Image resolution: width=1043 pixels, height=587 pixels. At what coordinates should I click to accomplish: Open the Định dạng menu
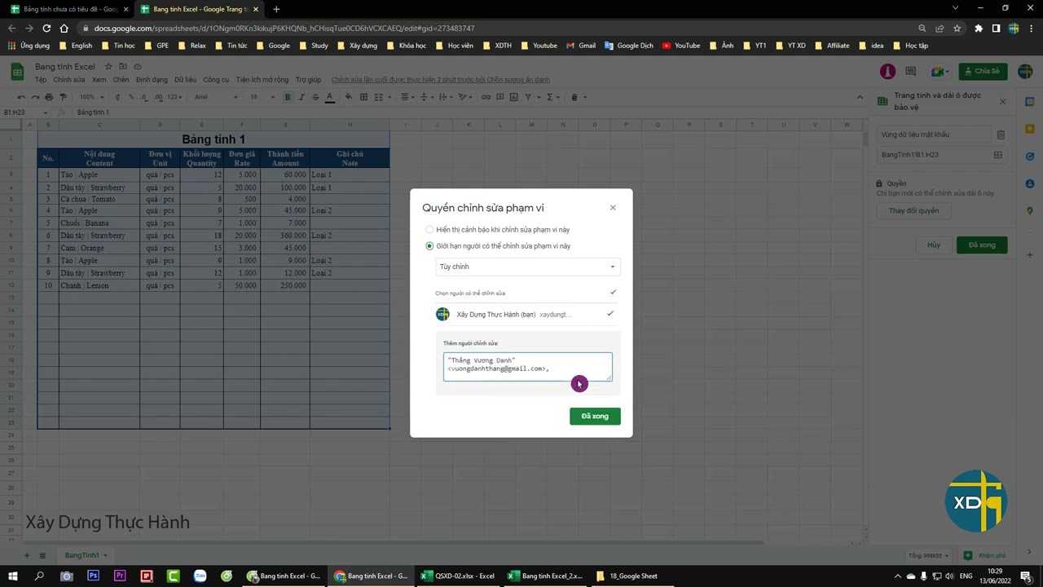click(x=152, y=80)
